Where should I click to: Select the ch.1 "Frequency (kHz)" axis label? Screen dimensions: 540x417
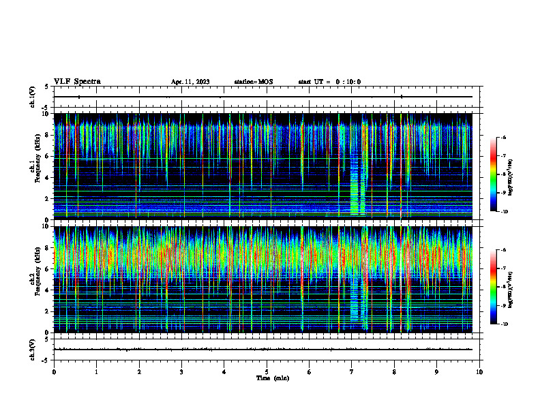[37, 157]
